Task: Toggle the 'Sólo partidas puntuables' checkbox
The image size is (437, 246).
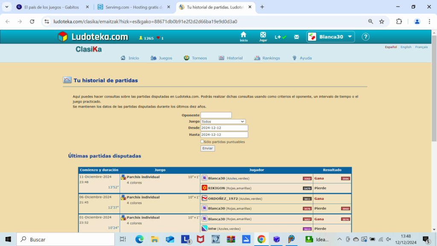Action: point(202,141)
